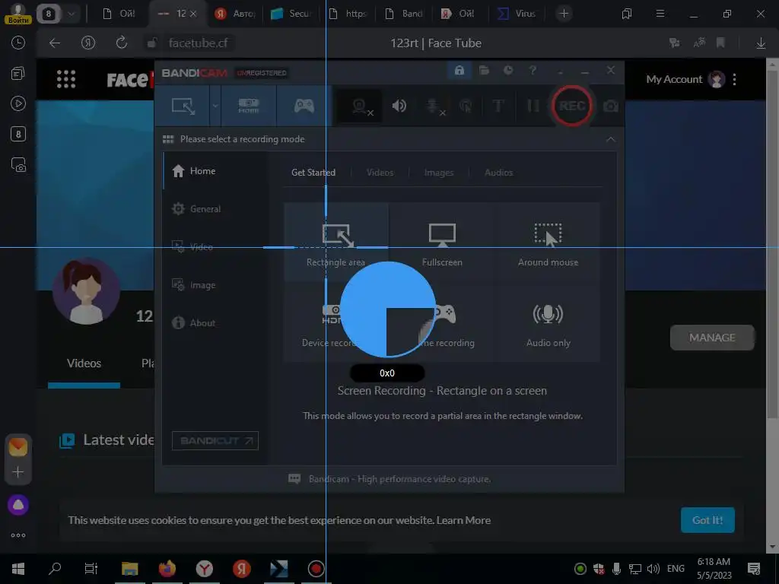
Task: Open the output folder icon in Bandicam
Action: click(x=484, y=70)
